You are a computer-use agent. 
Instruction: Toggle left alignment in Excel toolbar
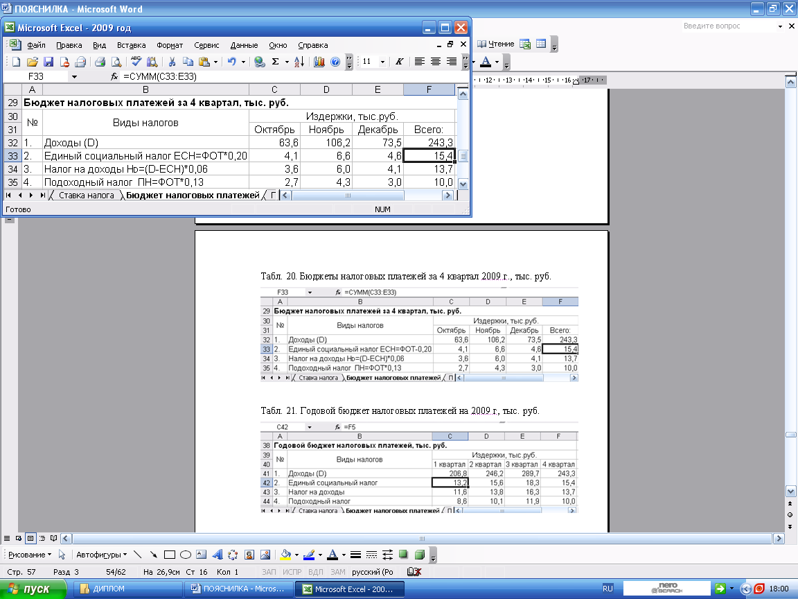click(x=419, y=62)
